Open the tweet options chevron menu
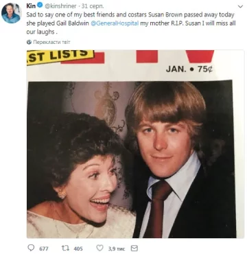The image size is (247, 254). coord(240,6)
